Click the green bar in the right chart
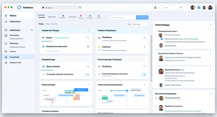 pos(105,98)
